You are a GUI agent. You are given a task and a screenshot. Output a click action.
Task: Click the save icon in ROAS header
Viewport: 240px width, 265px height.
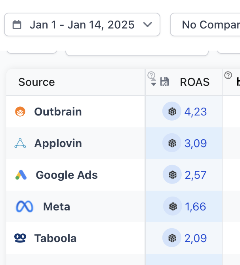164,81
